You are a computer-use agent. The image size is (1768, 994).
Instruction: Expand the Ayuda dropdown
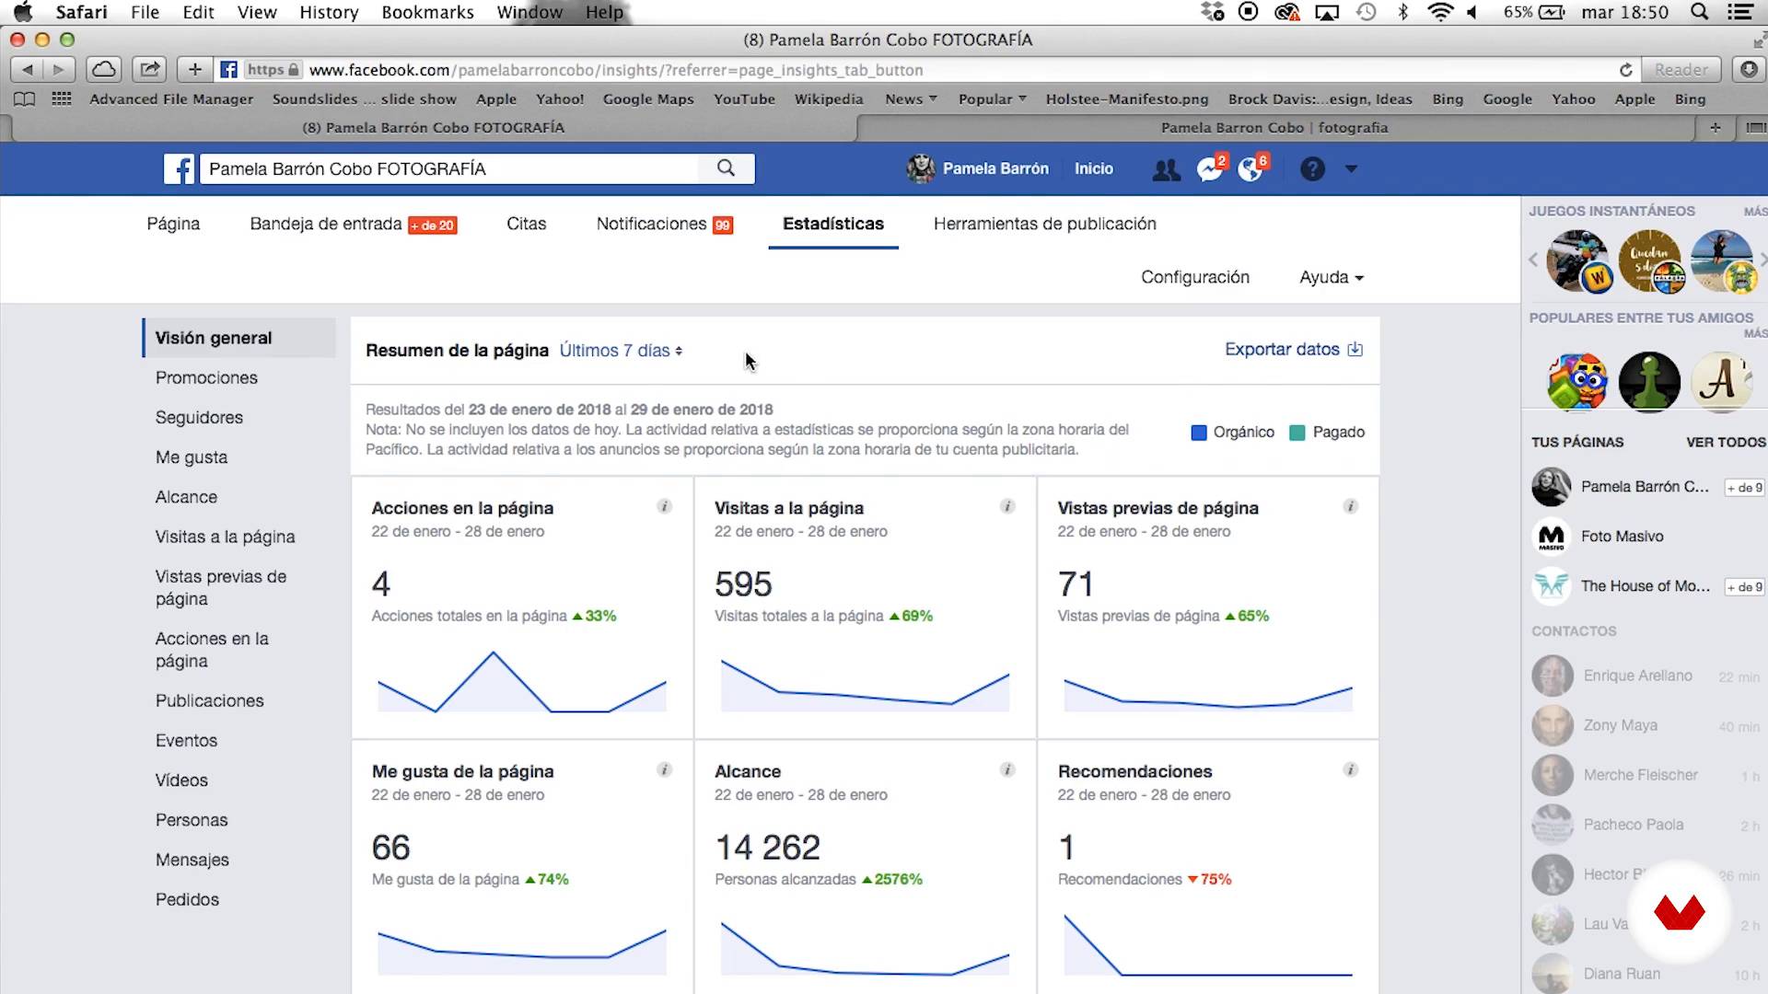[x=1332, y=277]
